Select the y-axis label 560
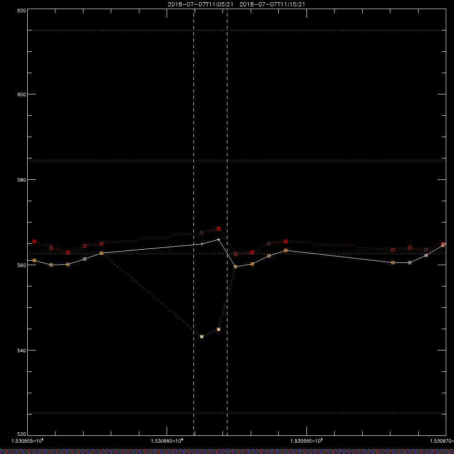Screen dimensions: 454x454 coord(22,265)
